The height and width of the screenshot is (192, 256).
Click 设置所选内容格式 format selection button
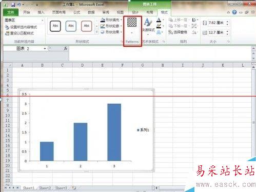tap(21, 27)
